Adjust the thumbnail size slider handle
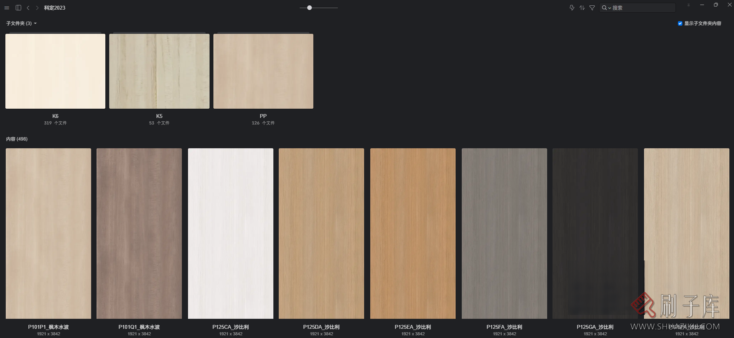The width and height of the screenshot is (734, 338). click(x=310, y=8)
